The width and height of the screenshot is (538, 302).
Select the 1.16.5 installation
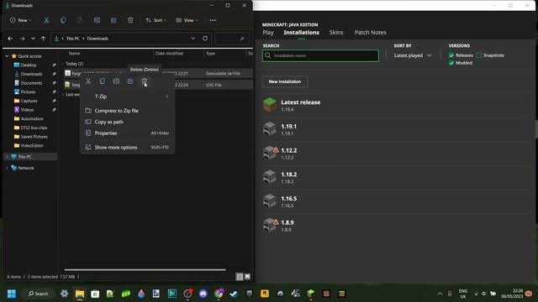(x=395, y=201)
